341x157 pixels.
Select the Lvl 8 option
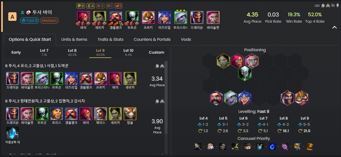72,52
